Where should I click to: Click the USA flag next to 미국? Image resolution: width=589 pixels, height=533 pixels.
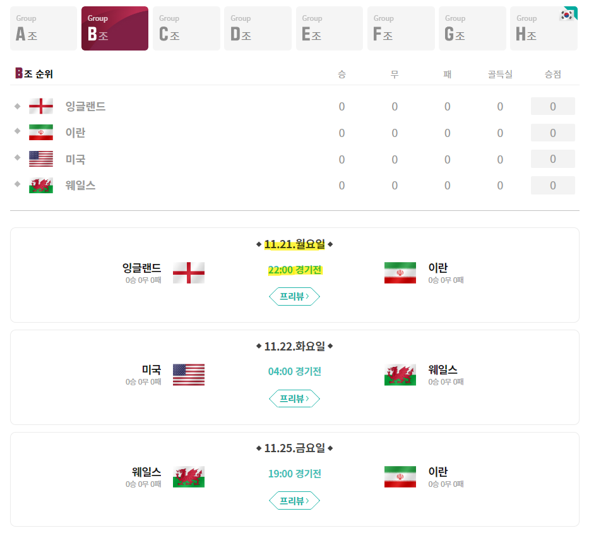coord(40,159)
